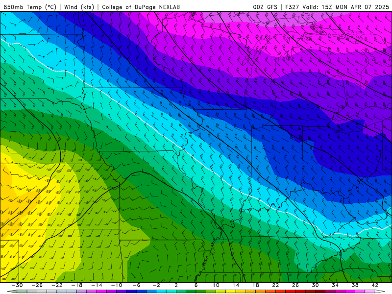392x294 pixels.
Task: Click the "-2" legend value
Action: pyautogui.click(x=156, y=285)
